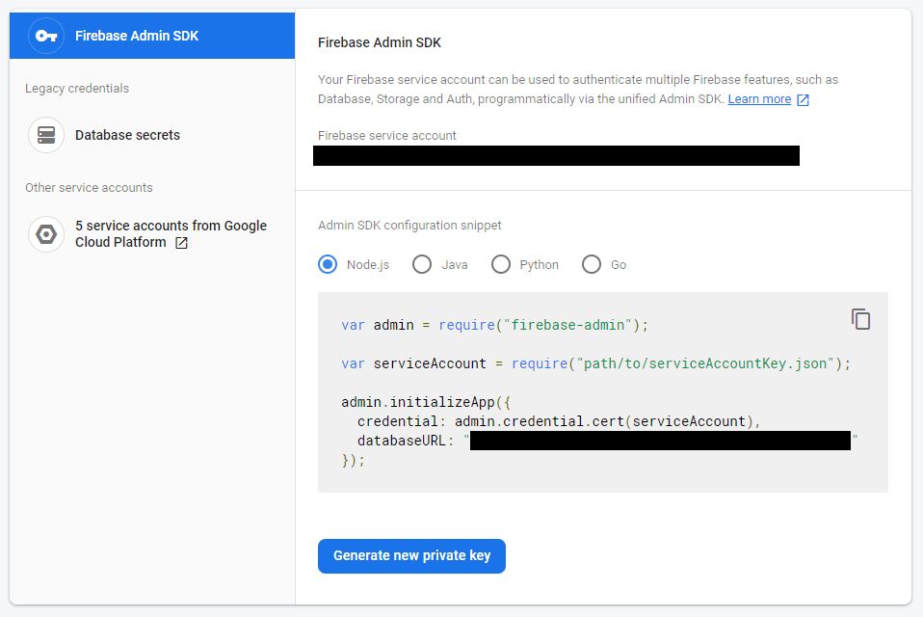This screenshot has width=923, height=617.
Task: Click the Go label text
Action: click(619, 265)
